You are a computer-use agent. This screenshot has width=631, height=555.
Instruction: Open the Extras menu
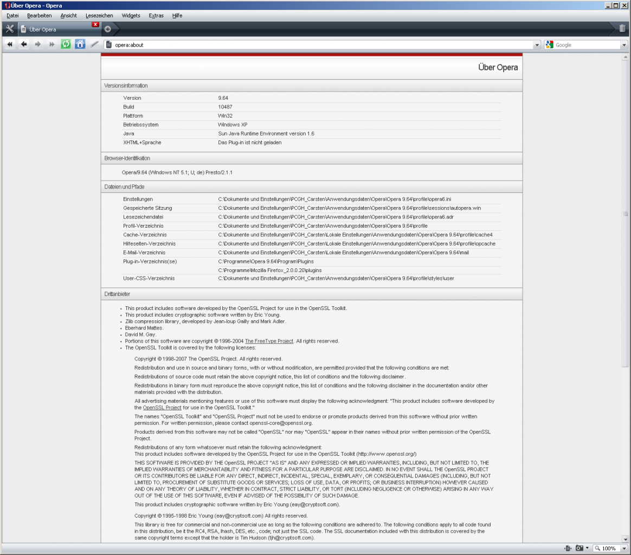156,16
